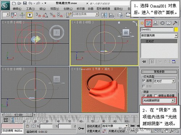Toggle shadows 启用 checkbox
The width and height of the screenshot is (181, 135).
[x=144, y=96]
